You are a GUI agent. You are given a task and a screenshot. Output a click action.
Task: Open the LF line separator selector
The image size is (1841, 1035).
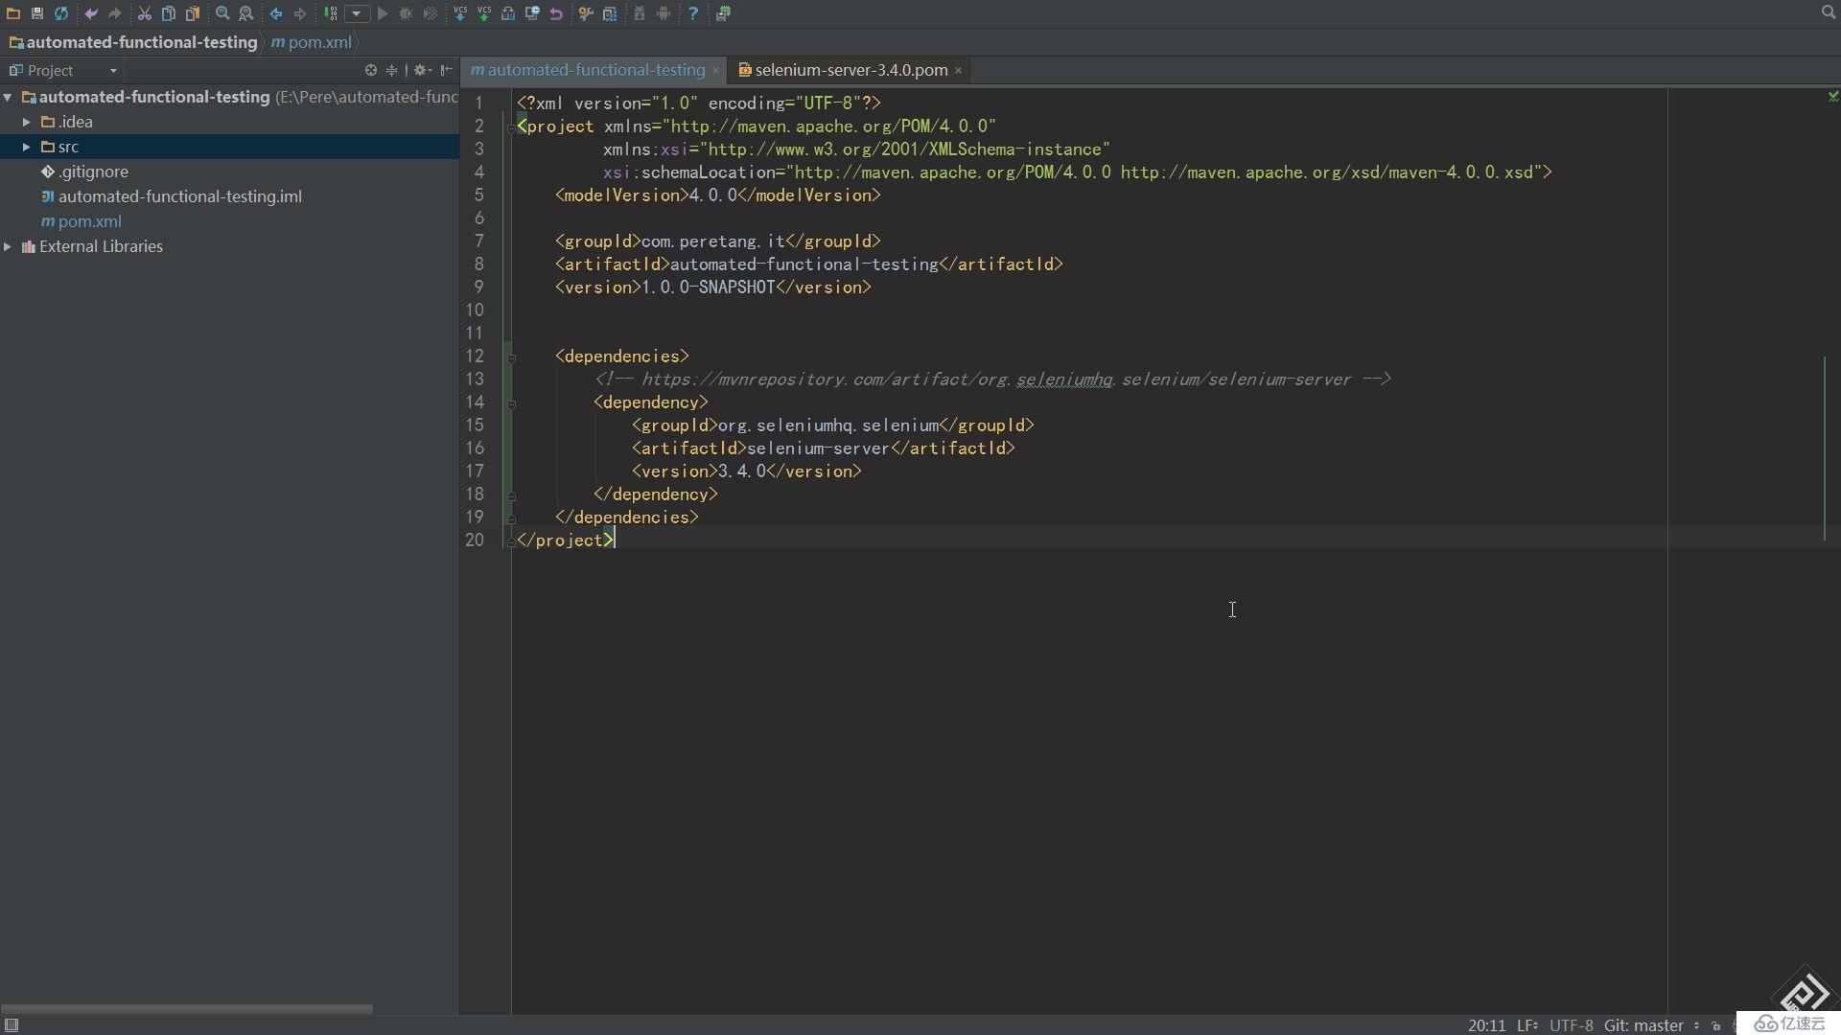pos(1527,1024)
